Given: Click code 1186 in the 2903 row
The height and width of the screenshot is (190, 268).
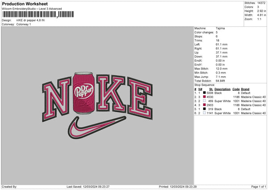Looking at the screenshot, I should coord(236,105).
